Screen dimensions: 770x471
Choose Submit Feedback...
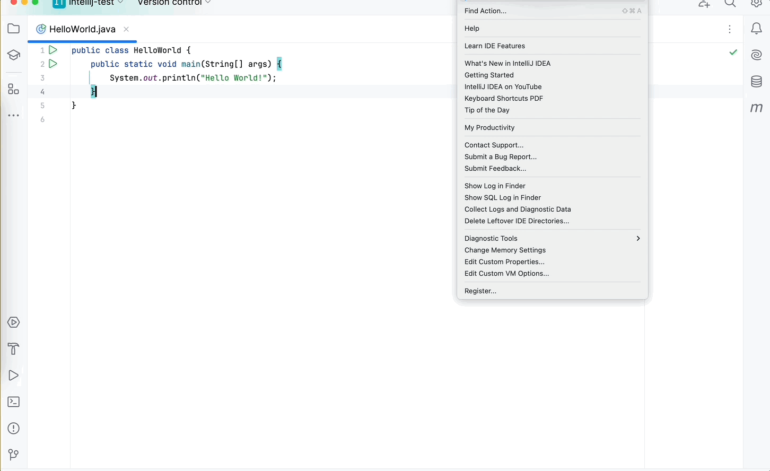(552, 169)
